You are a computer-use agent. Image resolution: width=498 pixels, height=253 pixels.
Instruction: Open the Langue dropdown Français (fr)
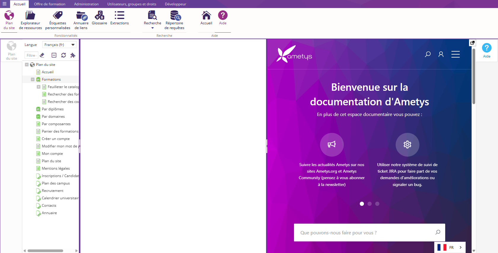coord(59,44)
